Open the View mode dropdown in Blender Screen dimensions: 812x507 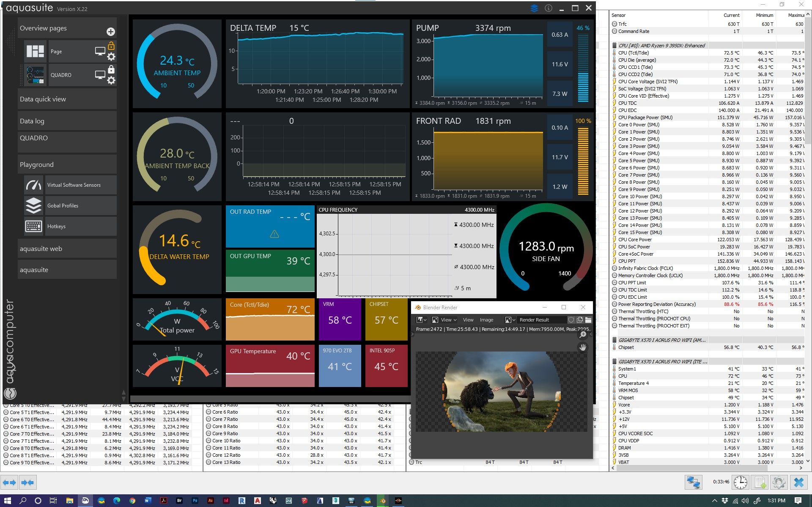tap(444, 320)
